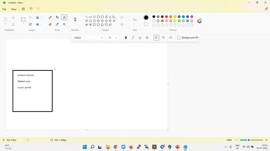270x151 pixels.
Task: Open the File menu
Action: pyautogui.click(x=4, y=9)
